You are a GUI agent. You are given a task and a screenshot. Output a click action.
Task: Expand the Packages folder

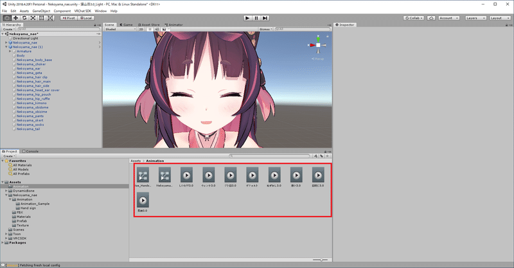(3, 243)
